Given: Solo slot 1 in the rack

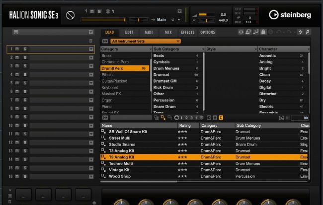Looking at the screenshot, I should click(x=25, y=49).
